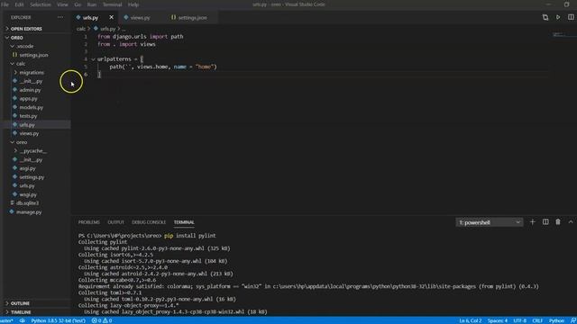Click the calc breadcrumb above the editor
577x324 pixels.
click(x=81, y=29)
